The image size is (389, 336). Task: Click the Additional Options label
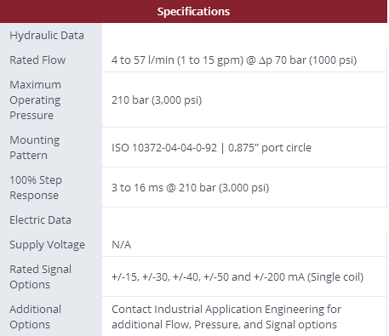pos(36,316)
